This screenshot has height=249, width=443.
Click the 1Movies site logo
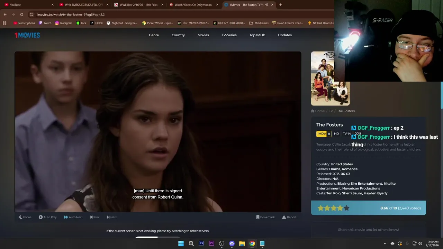27,35
